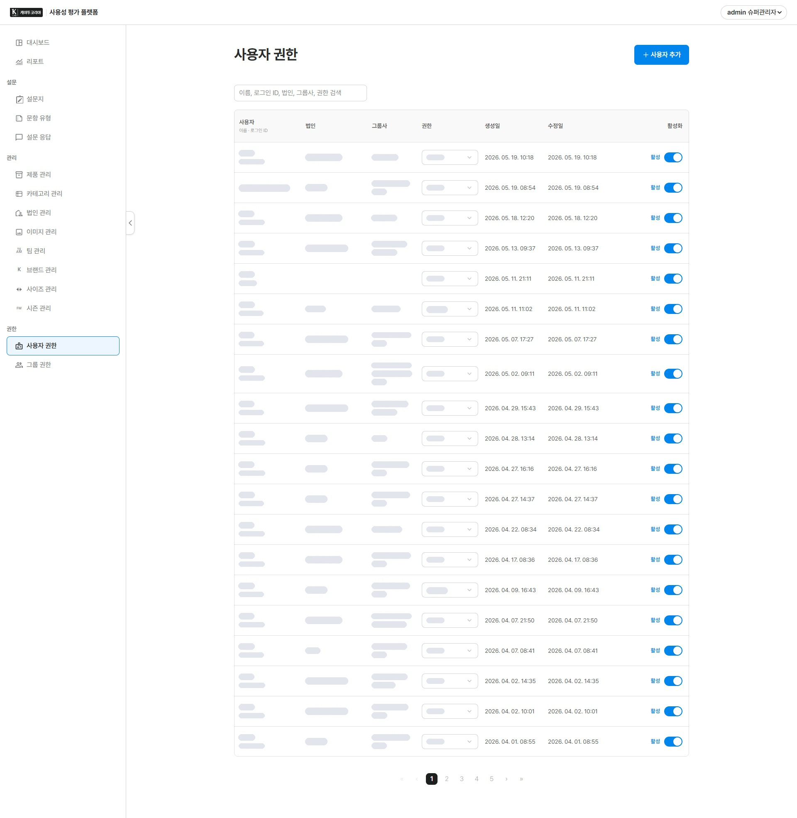Screen dimensions: 797x818
Task: Go to the previous page with single arrow
Action: (416, 779)
